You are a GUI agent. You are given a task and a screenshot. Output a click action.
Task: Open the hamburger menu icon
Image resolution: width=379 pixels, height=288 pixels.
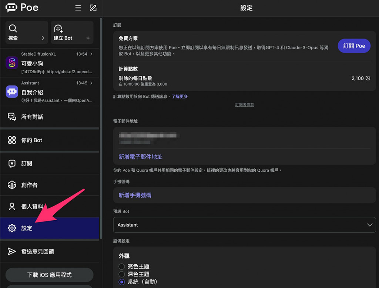[78, 8]
